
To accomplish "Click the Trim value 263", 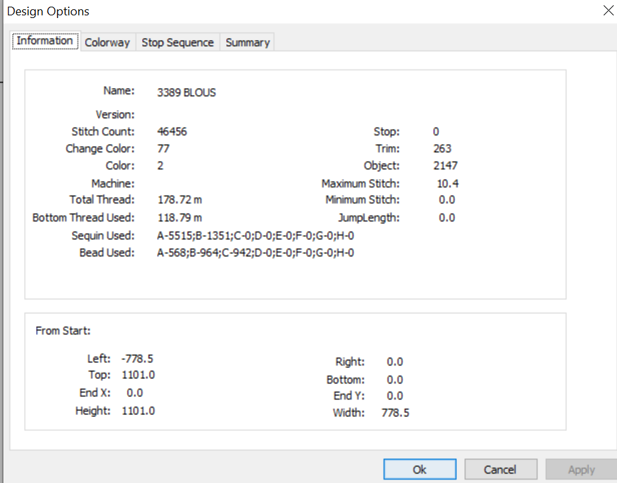I will pos(442,149).
